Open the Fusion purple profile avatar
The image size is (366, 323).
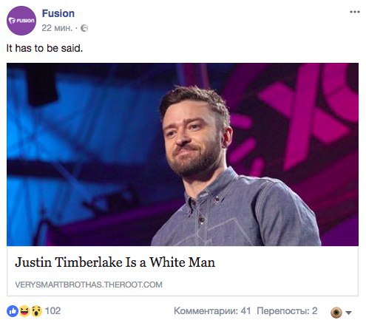pyautogui.click(x=21, y=21)
